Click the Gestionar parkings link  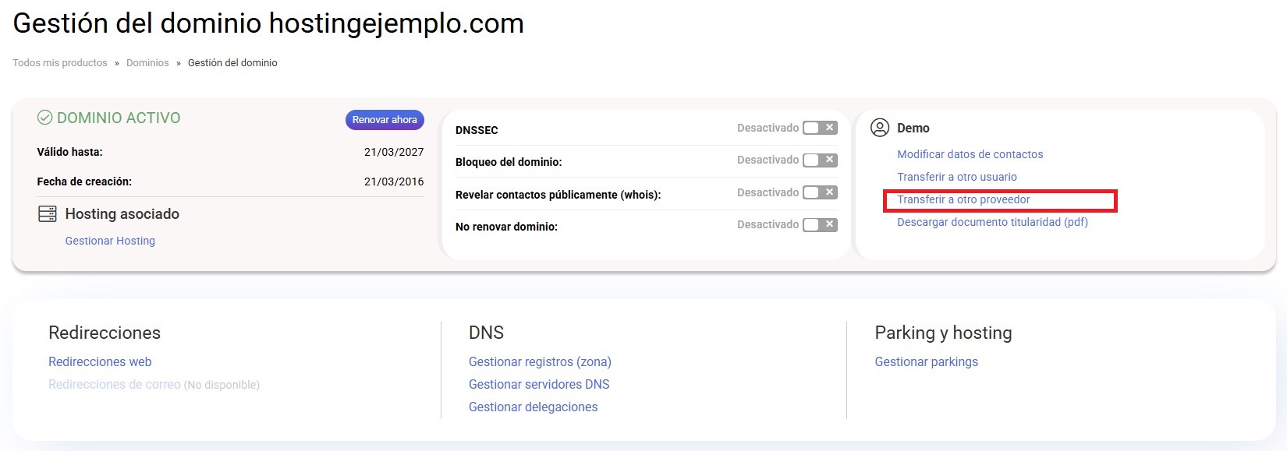point(926,361)
